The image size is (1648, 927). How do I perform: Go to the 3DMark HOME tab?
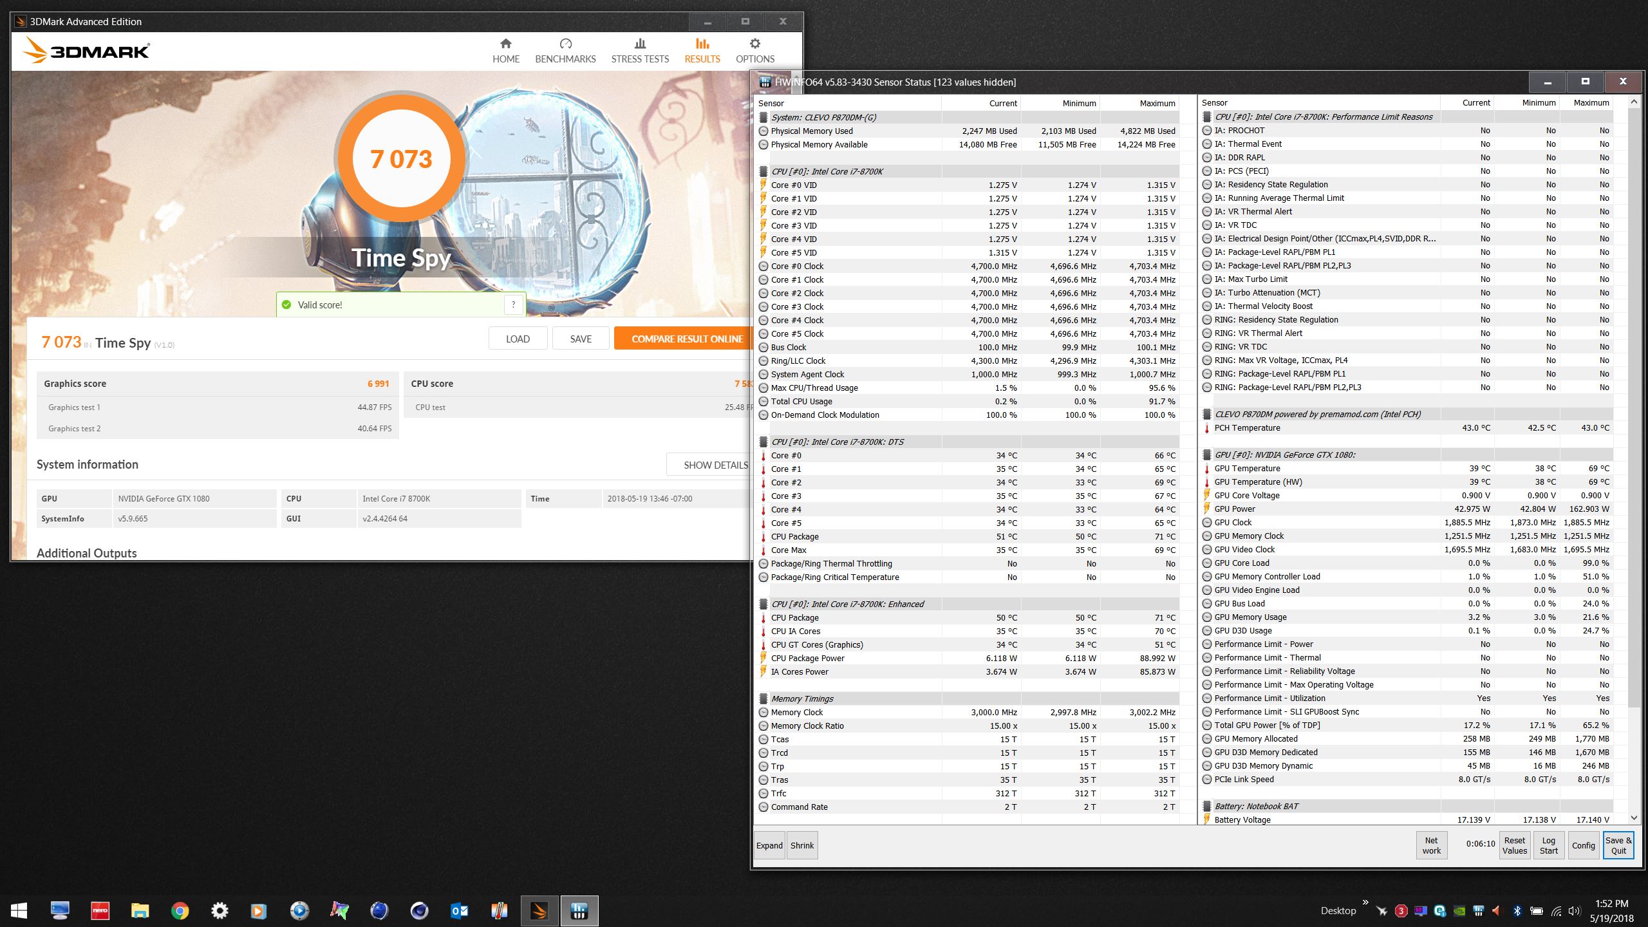[x=506, y=51]
